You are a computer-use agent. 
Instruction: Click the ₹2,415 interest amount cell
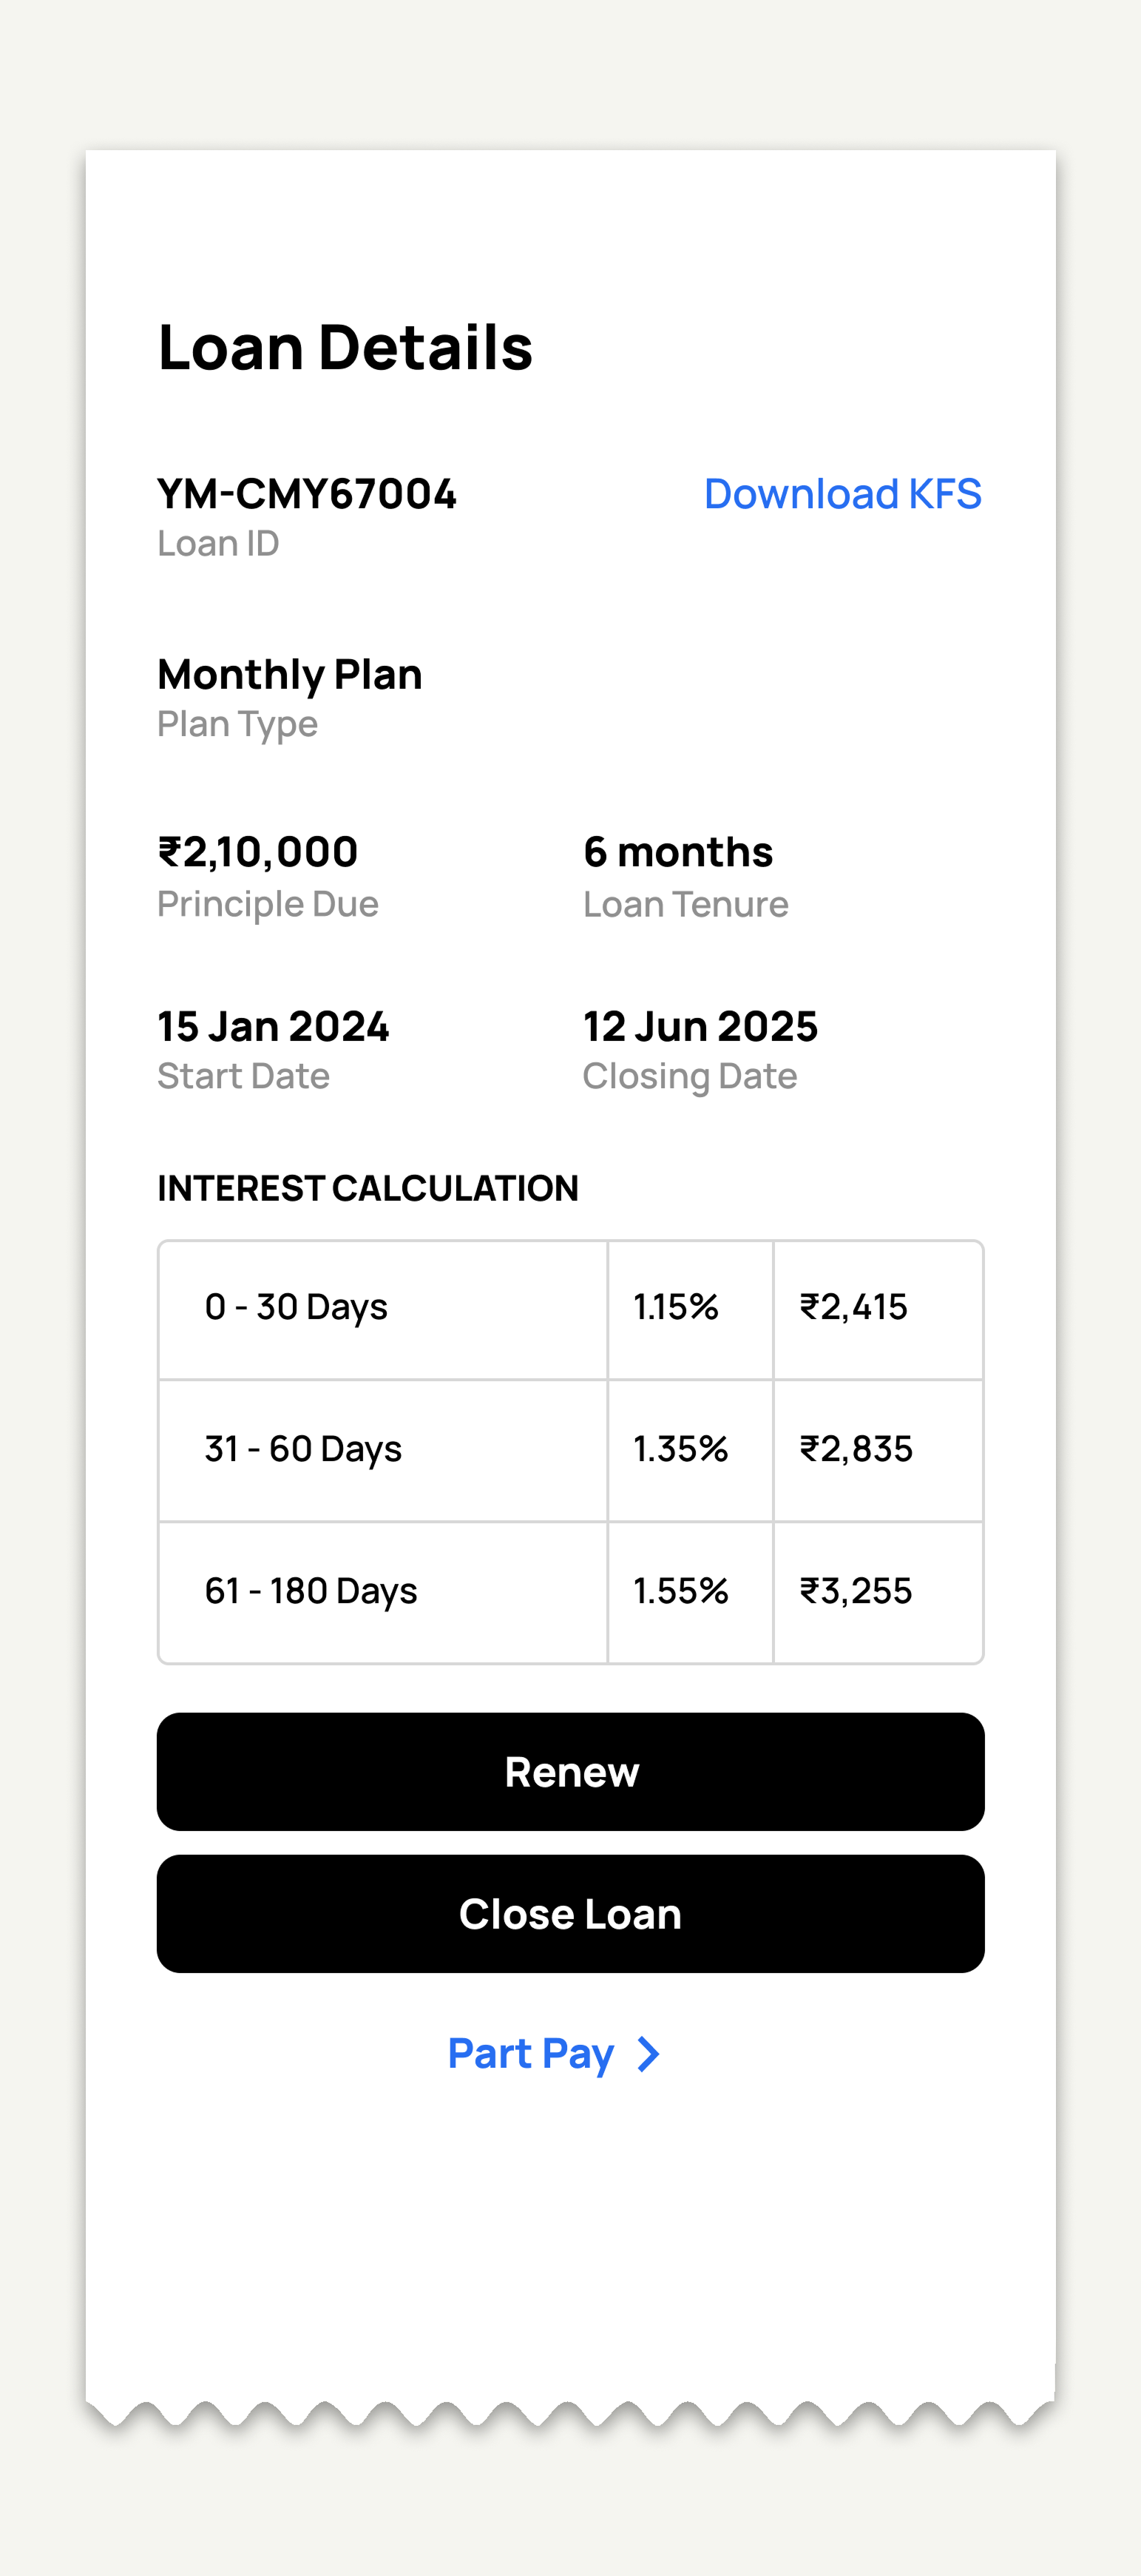(x=853, y=1307)
